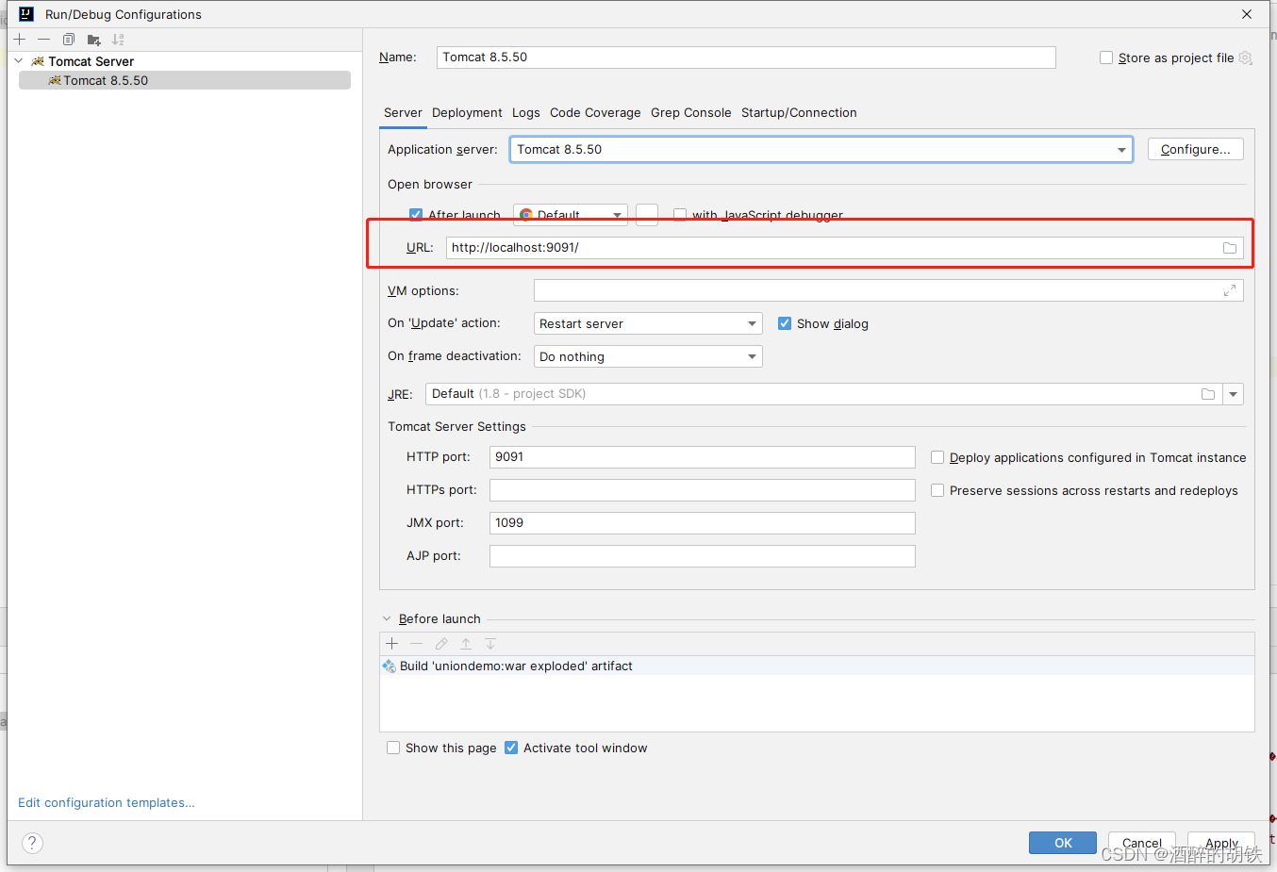Toggle the Show dialog checkbox

point(785,323)
